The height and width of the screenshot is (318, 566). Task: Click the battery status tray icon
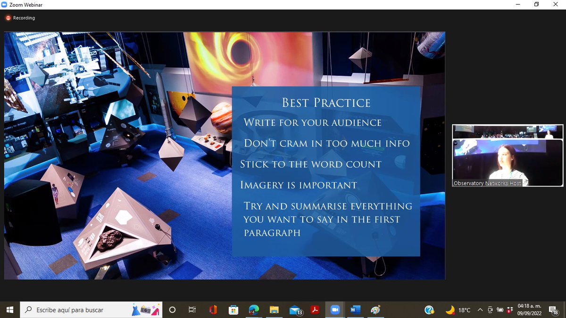tap(500, 310)
